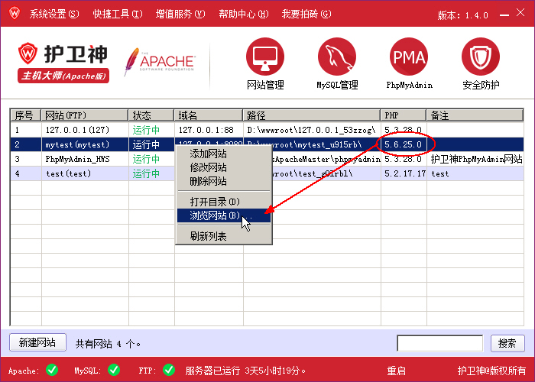The height and width of the screenshot is (382, 535).
Task: Click the Apache status green checkmark
Action: click(x=52, y=370)
